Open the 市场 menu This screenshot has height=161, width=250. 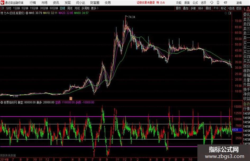click(44, 3)
